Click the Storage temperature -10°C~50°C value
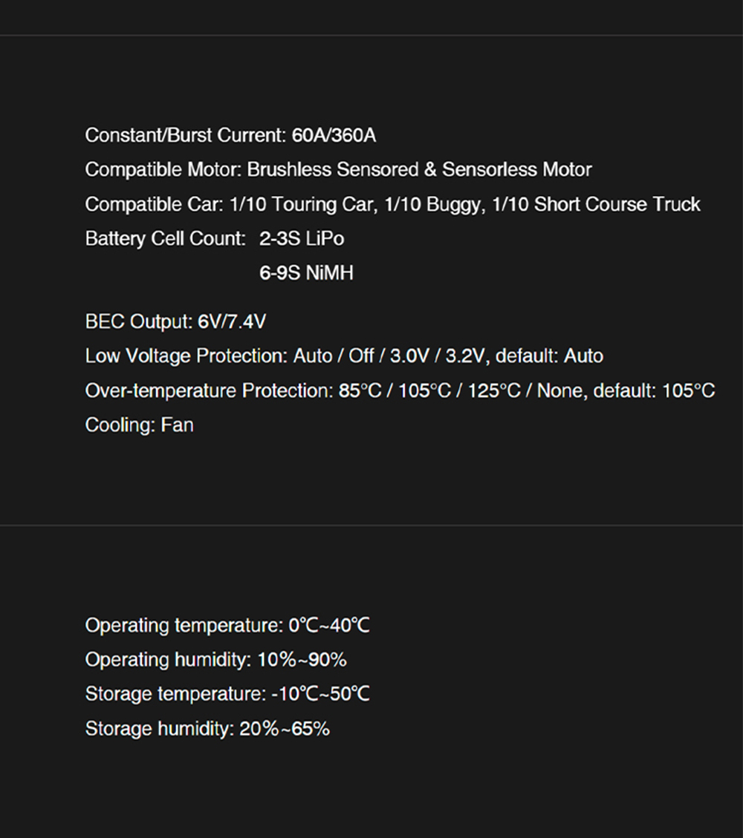This screenshot has width=743, height=838. pyautogui.click(x=320, y=694)
